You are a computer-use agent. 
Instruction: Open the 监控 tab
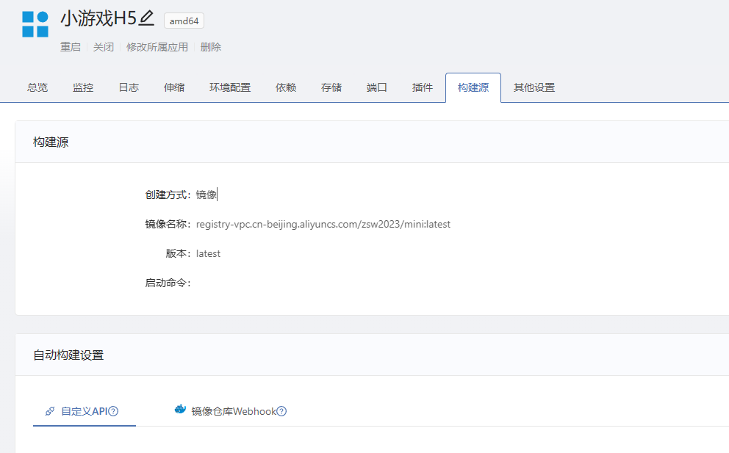click(x=82, y=86)
